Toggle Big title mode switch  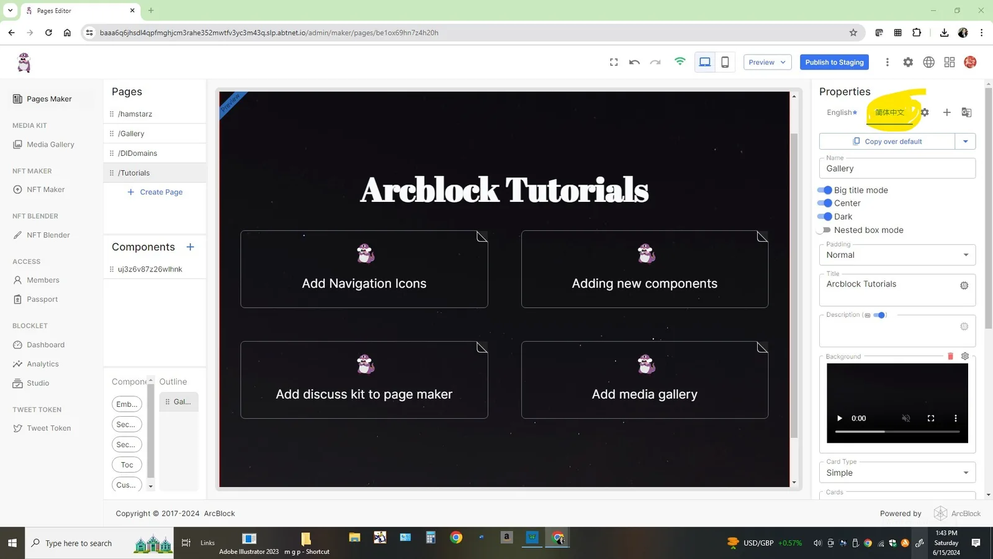tap(825, 190)
